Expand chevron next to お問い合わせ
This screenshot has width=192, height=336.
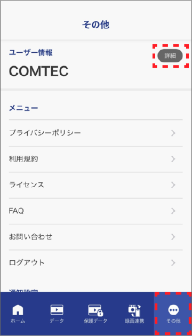click(x=173, y=237)
